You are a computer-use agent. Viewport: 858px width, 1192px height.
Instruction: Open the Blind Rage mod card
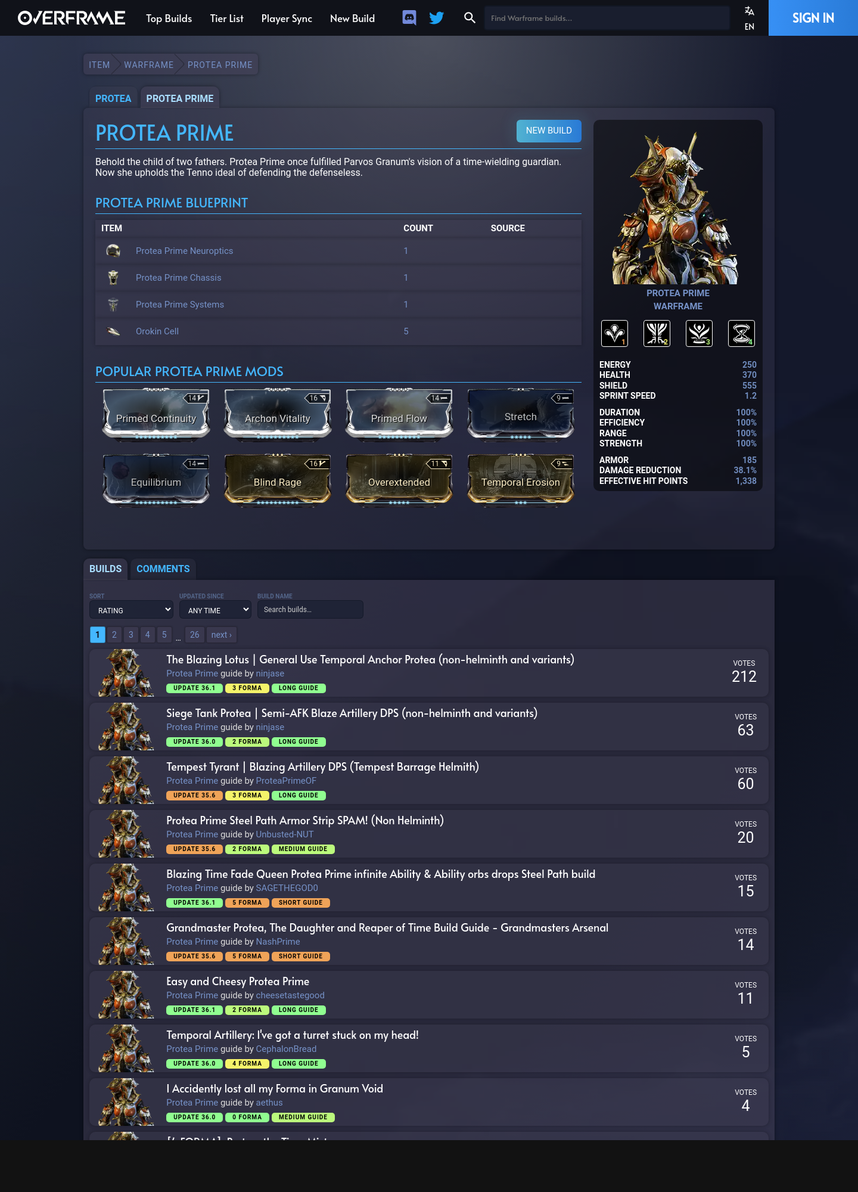coord(278,480)
